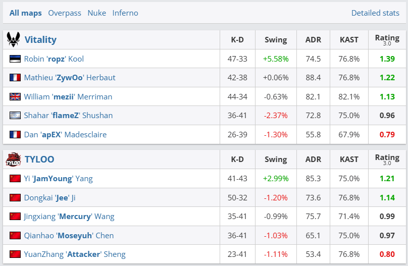Click Vitality's Rating 3.0 column header
Screen dimensions: 408x266
point(387,39)
